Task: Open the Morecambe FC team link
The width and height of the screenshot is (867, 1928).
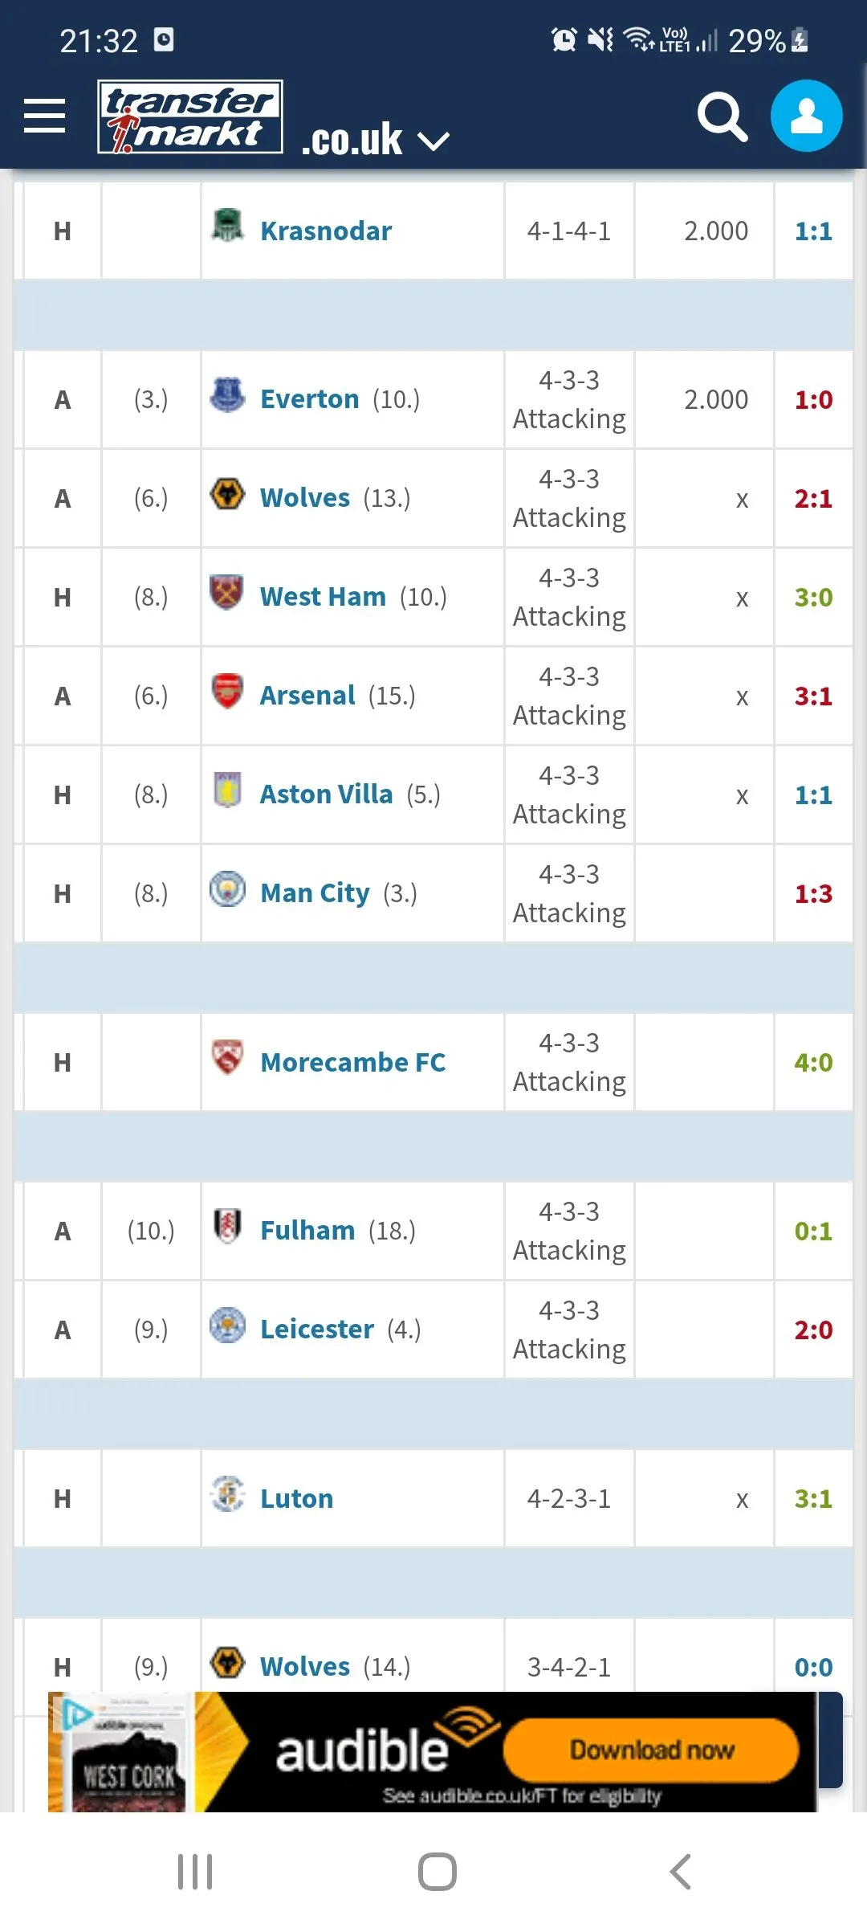Action: click(x=352, y=1063)
